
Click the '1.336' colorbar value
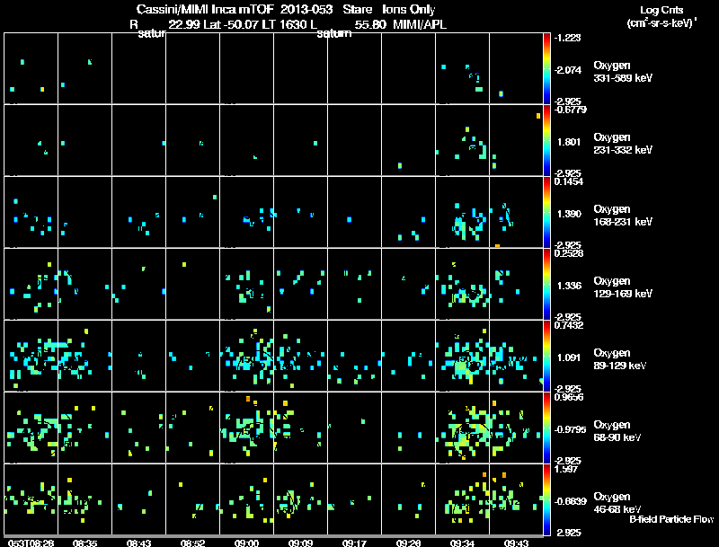coord(569,286)
